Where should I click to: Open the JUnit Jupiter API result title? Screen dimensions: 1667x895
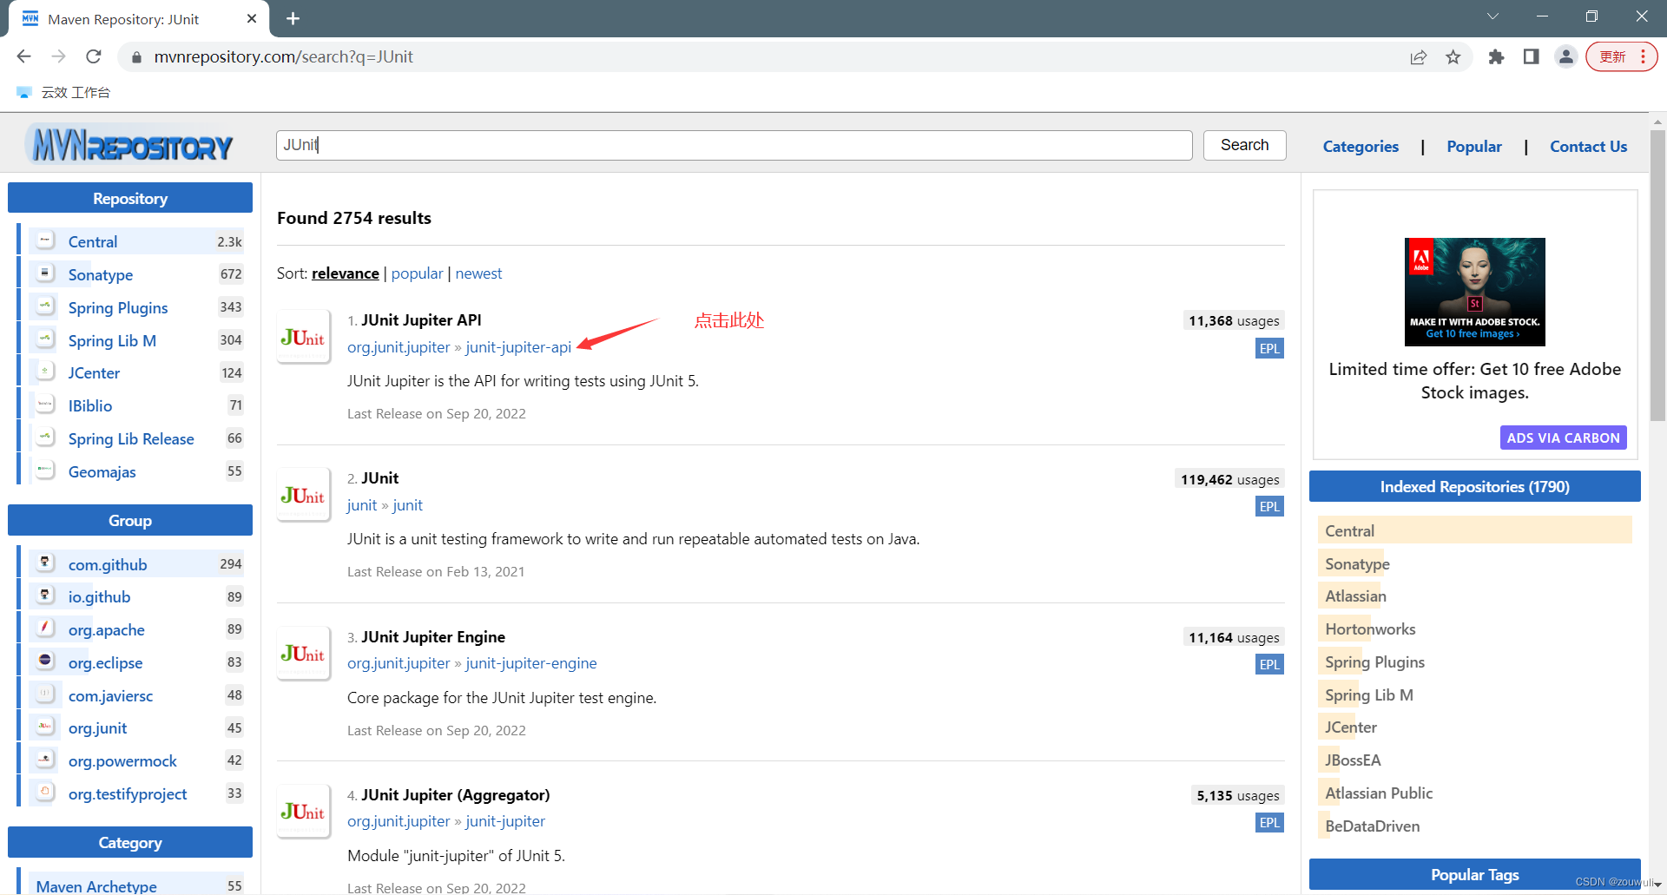[421, 320]
